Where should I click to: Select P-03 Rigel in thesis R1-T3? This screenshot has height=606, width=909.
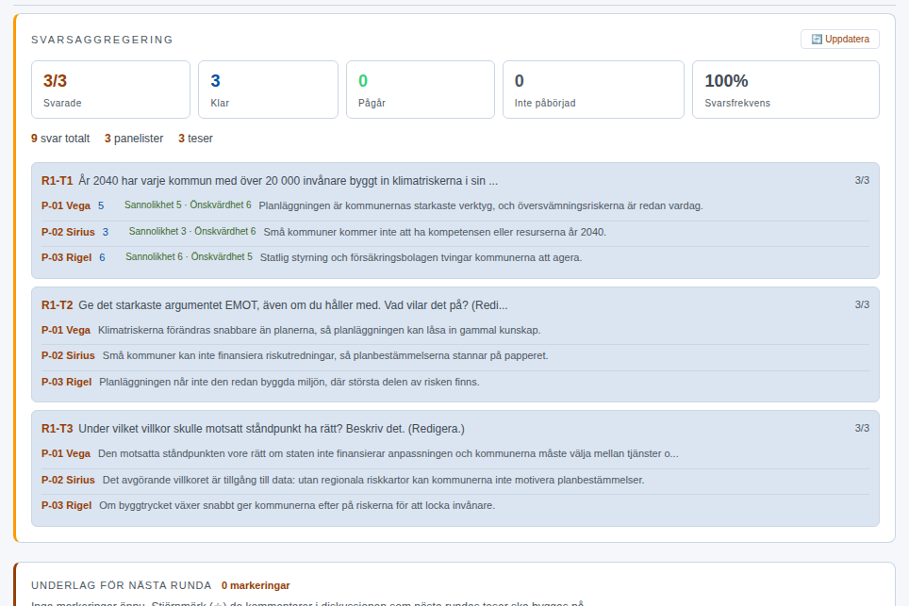pos(66,505)
